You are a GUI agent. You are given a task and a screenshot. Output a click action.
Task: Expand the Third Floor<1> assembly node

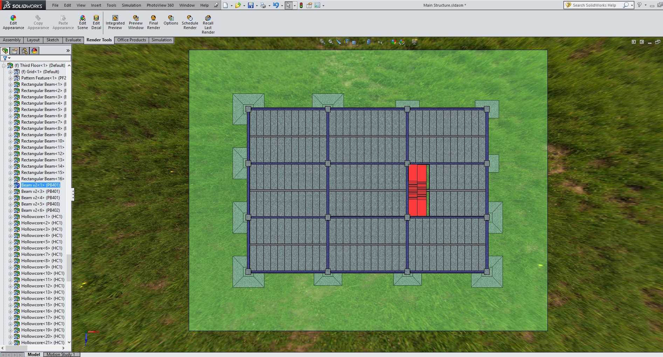coord(4,65)
